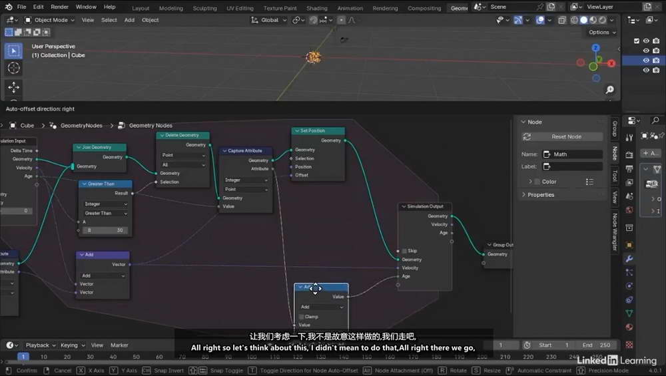Select the Select Box tool

[13, 51]
